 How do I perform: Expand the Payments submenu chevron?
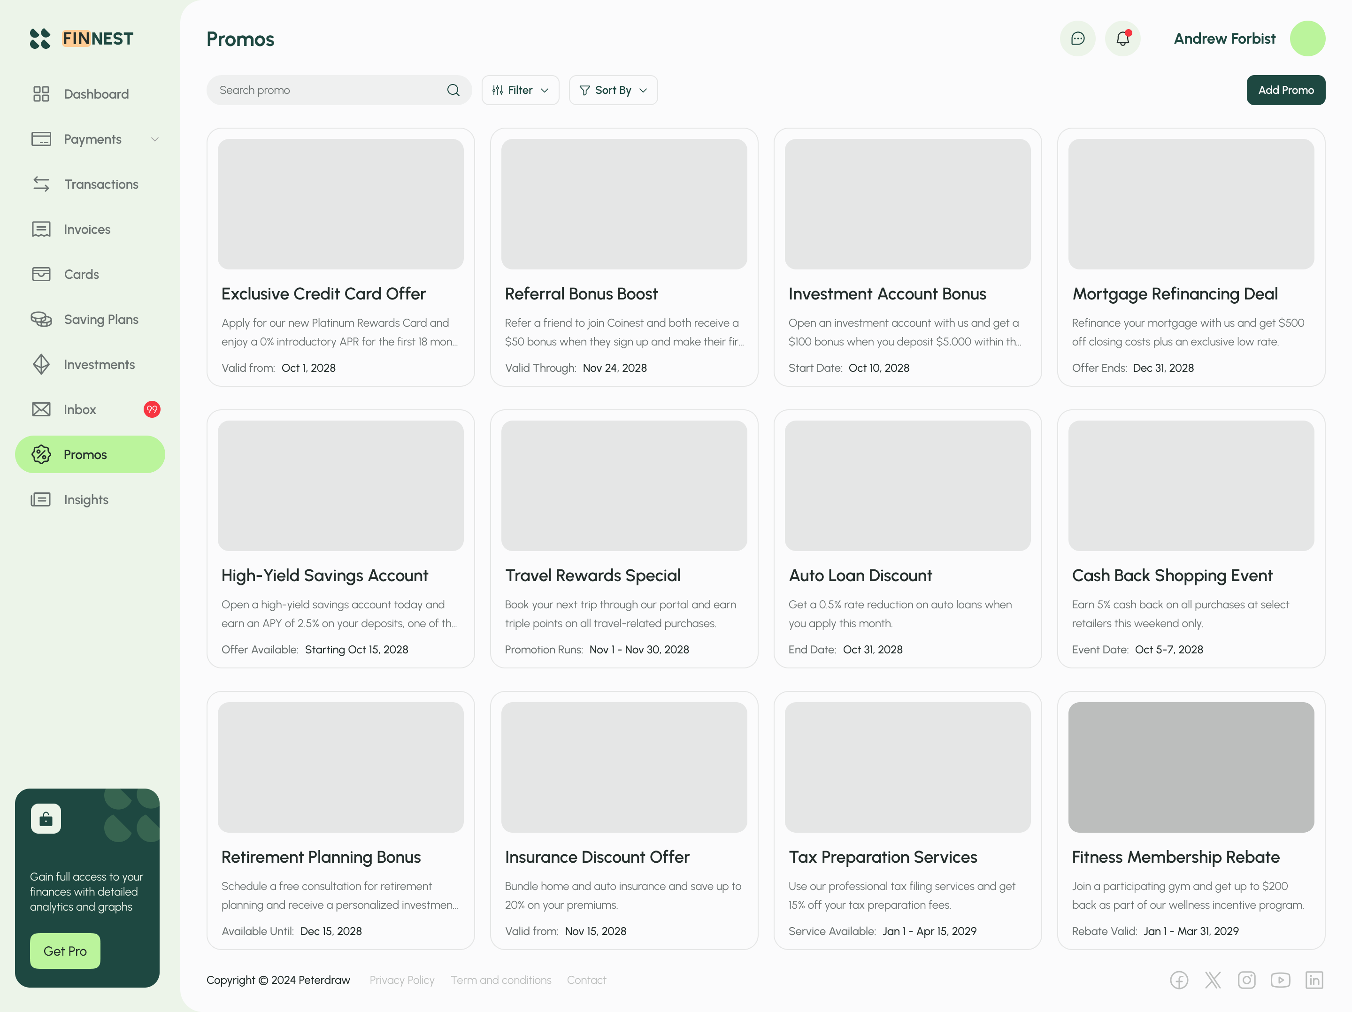(154, 139)
